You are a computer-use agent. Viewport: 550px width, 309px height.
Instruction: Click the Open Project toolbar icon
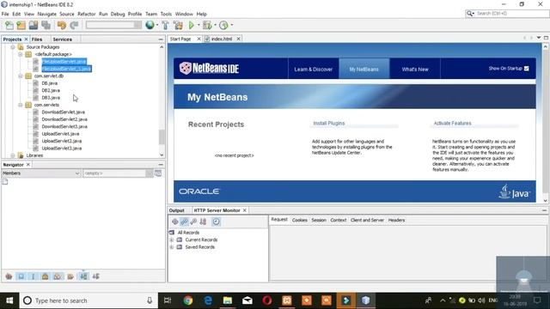34,25
